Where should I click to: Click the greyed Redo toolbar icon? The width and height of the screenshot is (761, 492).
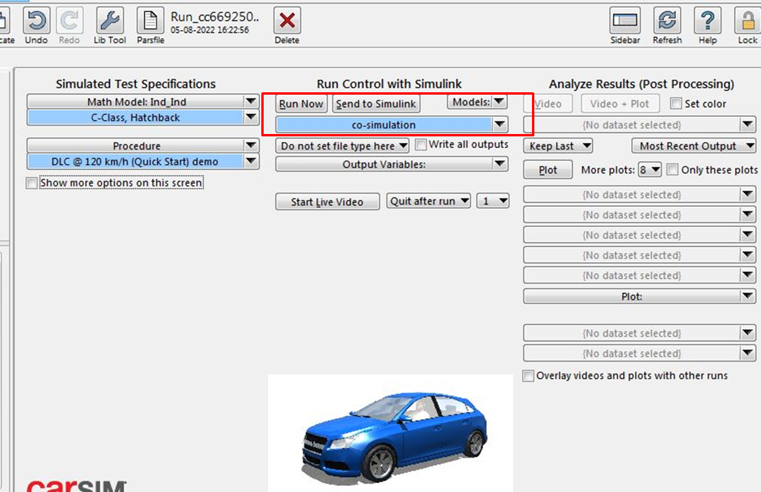point(69,21)
